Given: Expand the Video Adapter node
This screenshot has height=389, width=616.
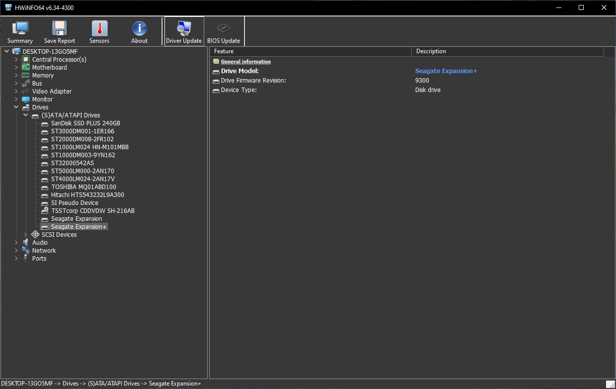Looking at the screenshot, I should click(16, 92).
